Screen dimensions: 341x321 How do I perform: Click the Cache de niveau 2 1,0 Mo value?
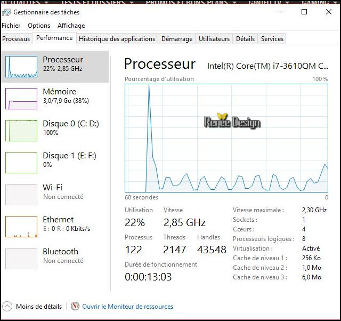tap(311, 268)
